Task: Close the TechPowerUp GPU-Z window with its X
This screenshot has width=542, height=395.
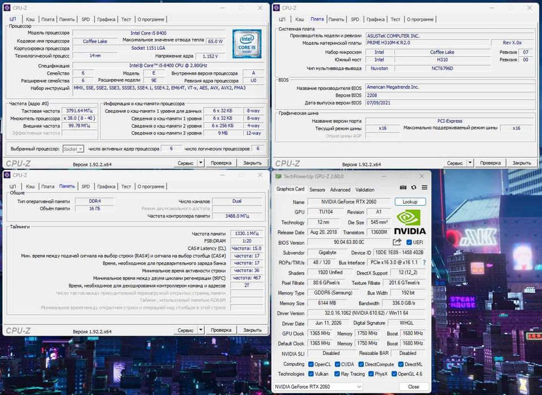Action: [x=422, y=176]
